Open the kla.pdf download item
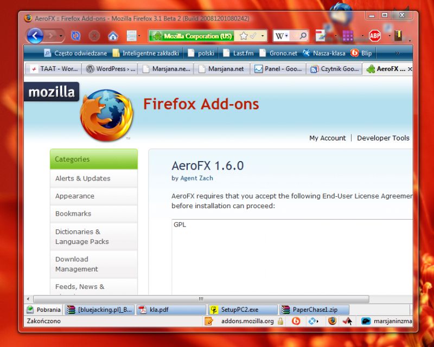This screenshot has height=347, width=434. pos(171,310)
